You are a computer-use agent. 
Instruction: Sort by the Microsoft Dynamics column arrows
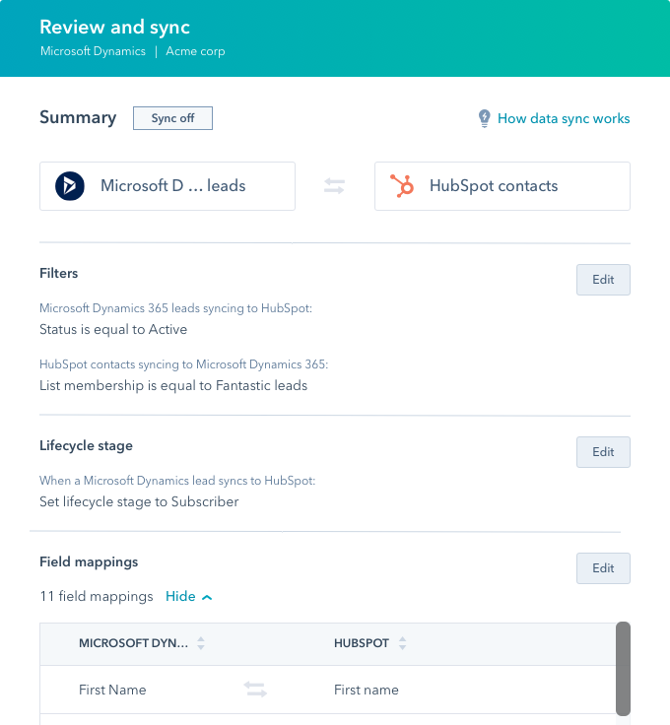click(x=201, y=643)
